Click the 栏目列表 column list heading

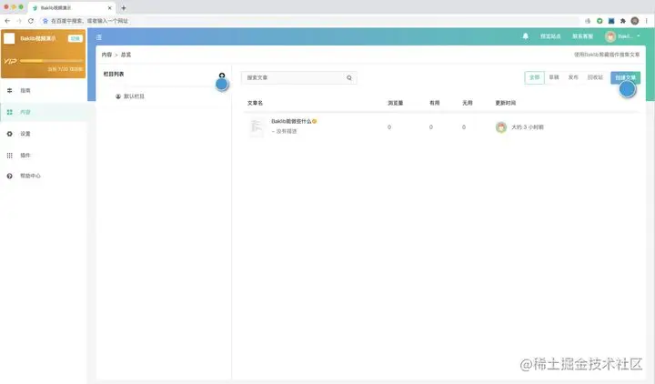point(114,74)
